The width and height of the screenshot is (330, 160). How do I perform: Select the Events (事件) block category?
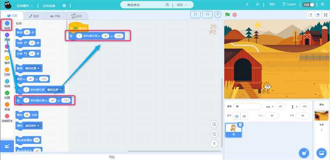tap(7, 60)
